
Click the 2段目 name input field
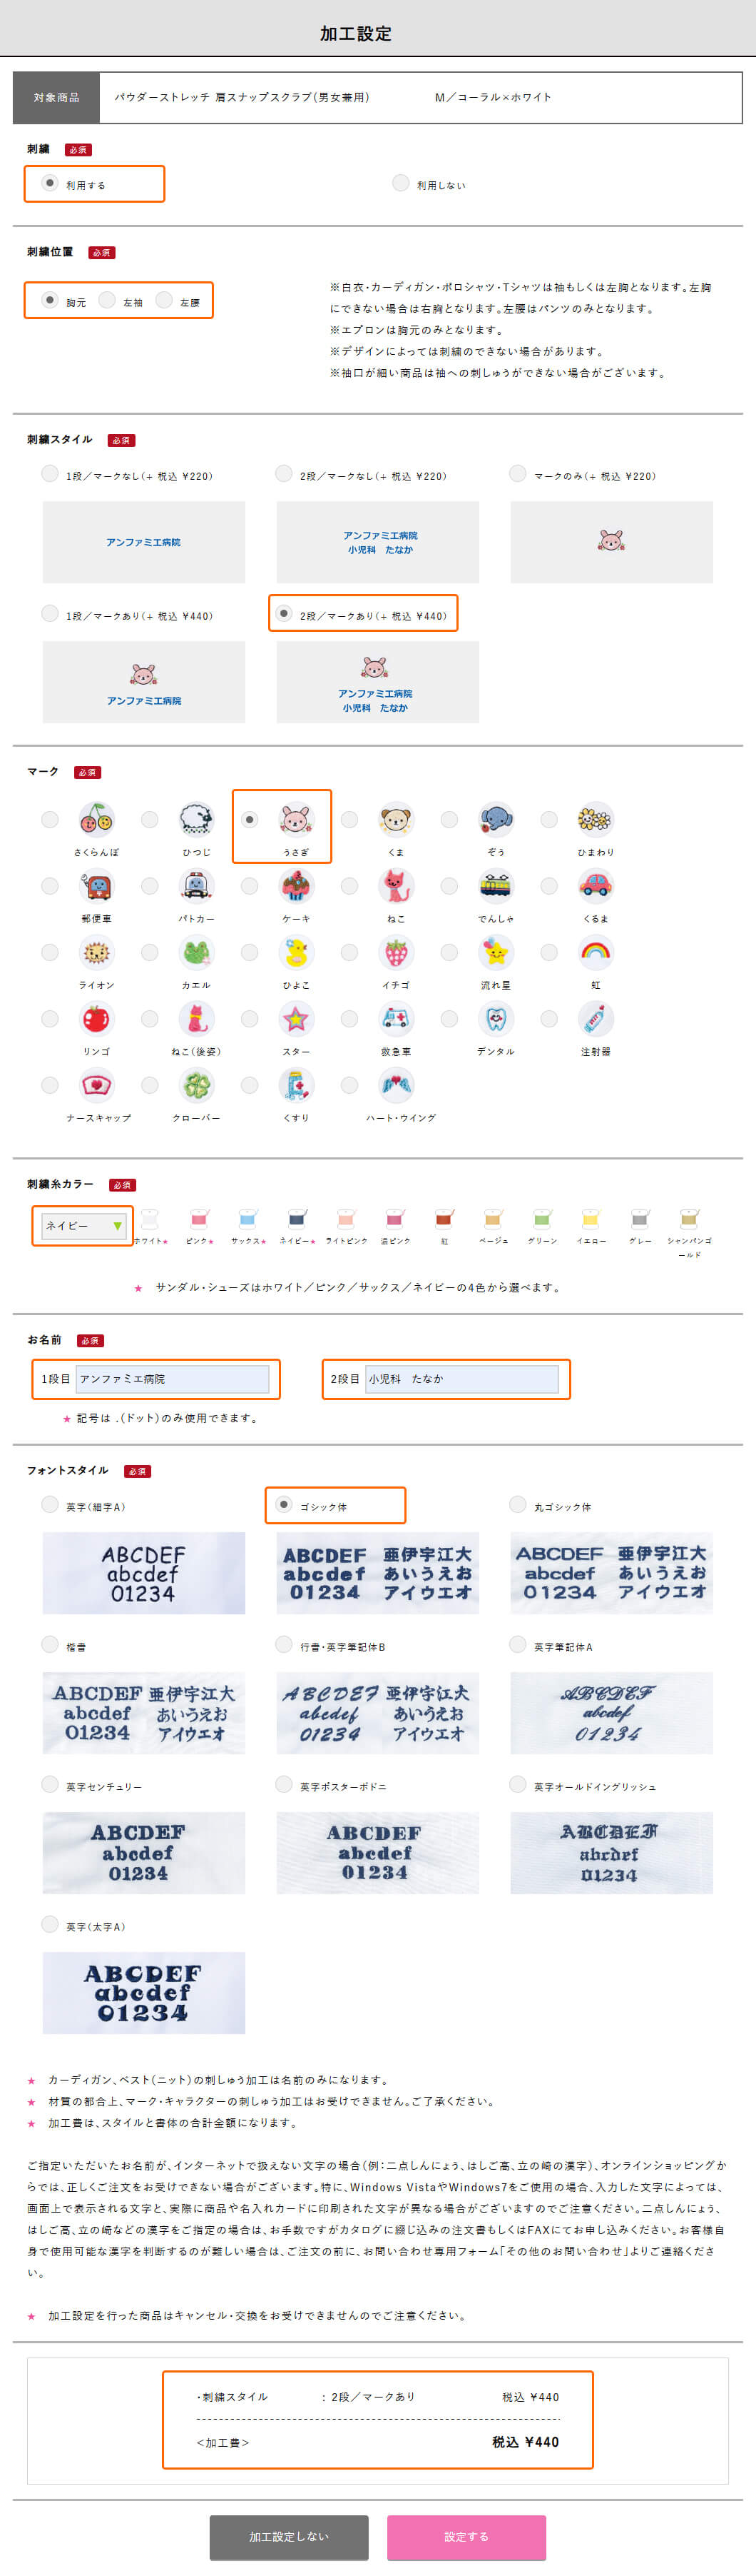(461, 1379)
